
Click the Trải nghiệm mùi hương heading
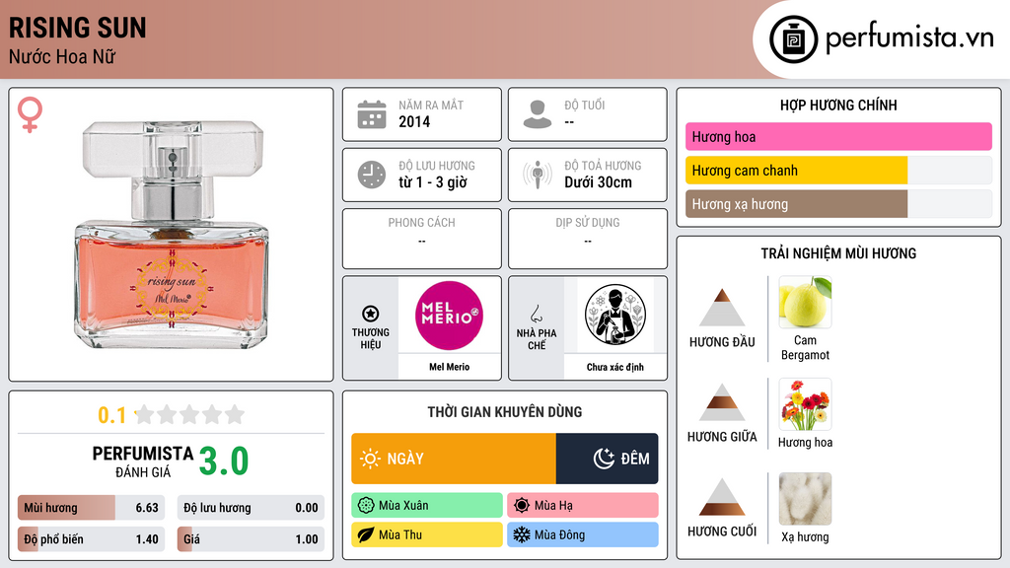(x=838, y=253)
